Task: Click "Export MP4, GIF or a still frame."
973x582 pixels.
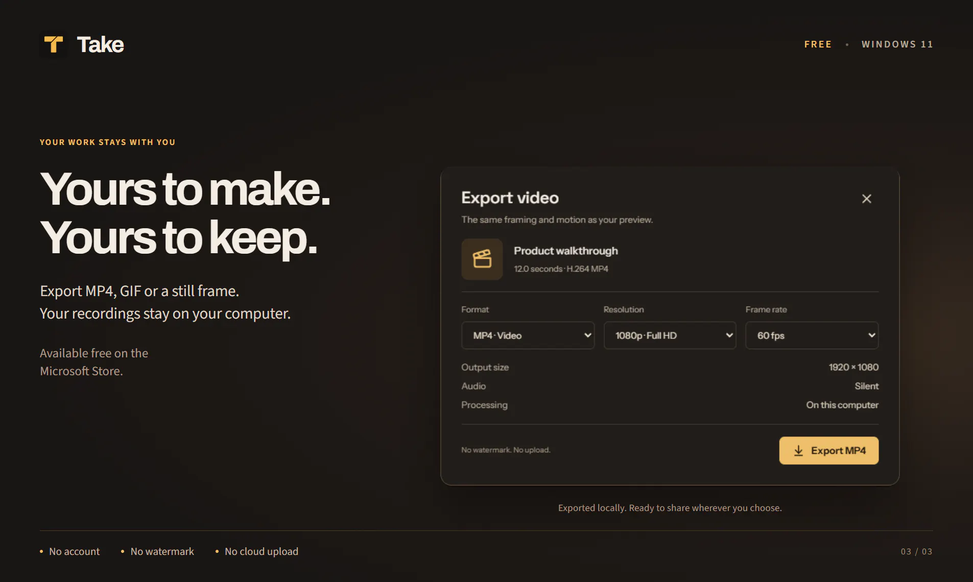Action: (139, 291)
